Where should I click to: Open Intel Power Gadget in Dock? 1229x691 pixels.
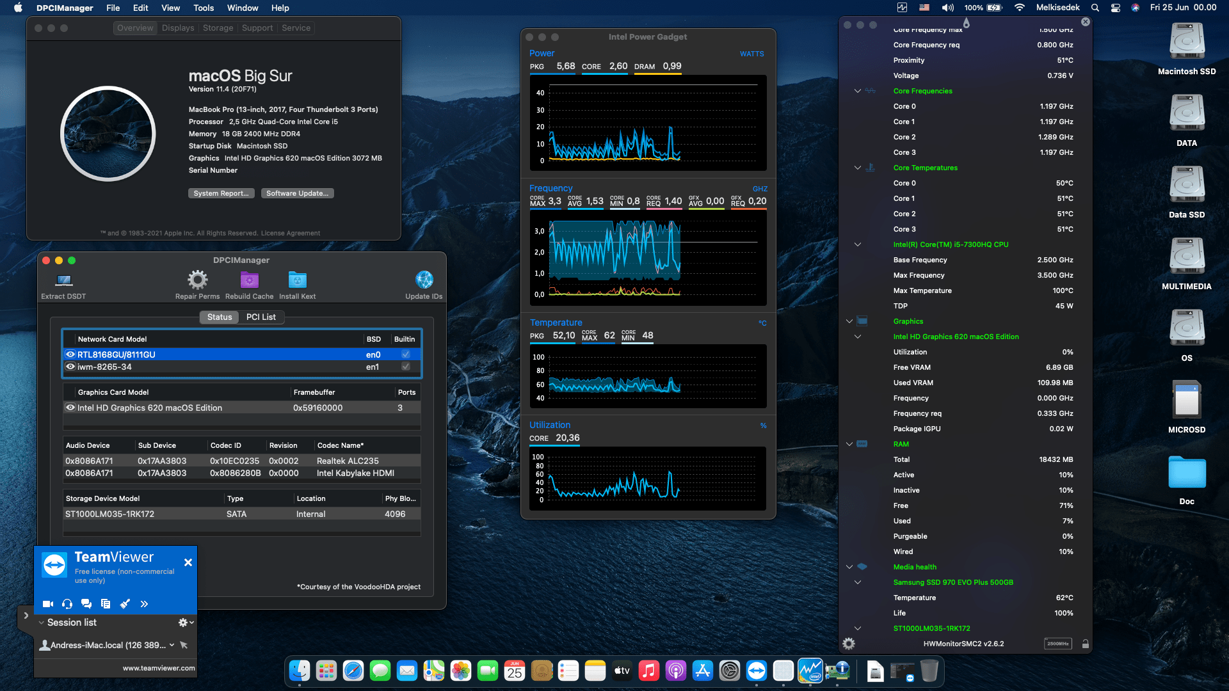tap(810, 671)
